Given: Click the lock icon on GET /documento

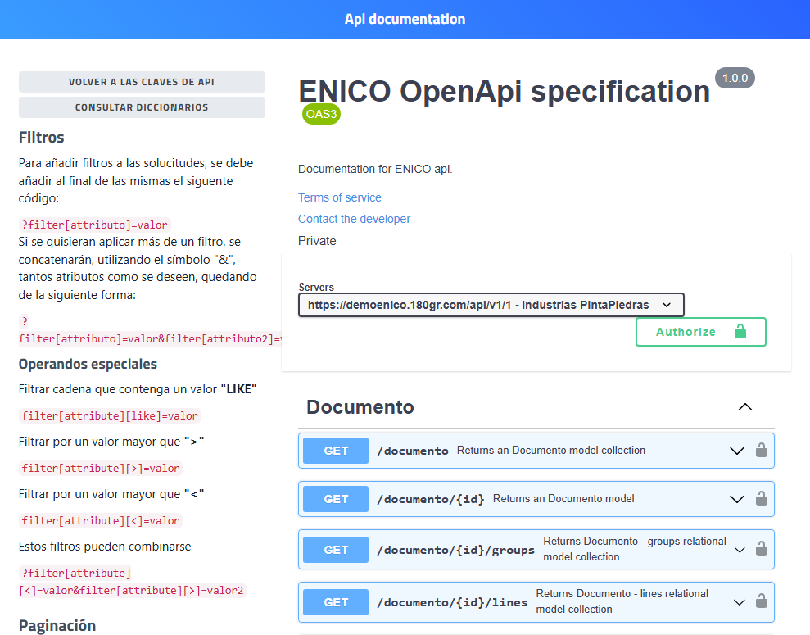Looking at the screenshot, I should (761, 450).
